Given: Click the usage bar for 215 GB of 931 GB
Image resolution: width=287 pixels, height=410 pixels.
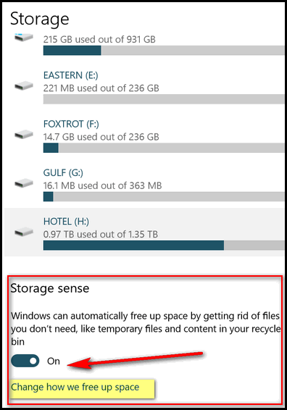Looking at the screenshot, I should coord(164,51).
